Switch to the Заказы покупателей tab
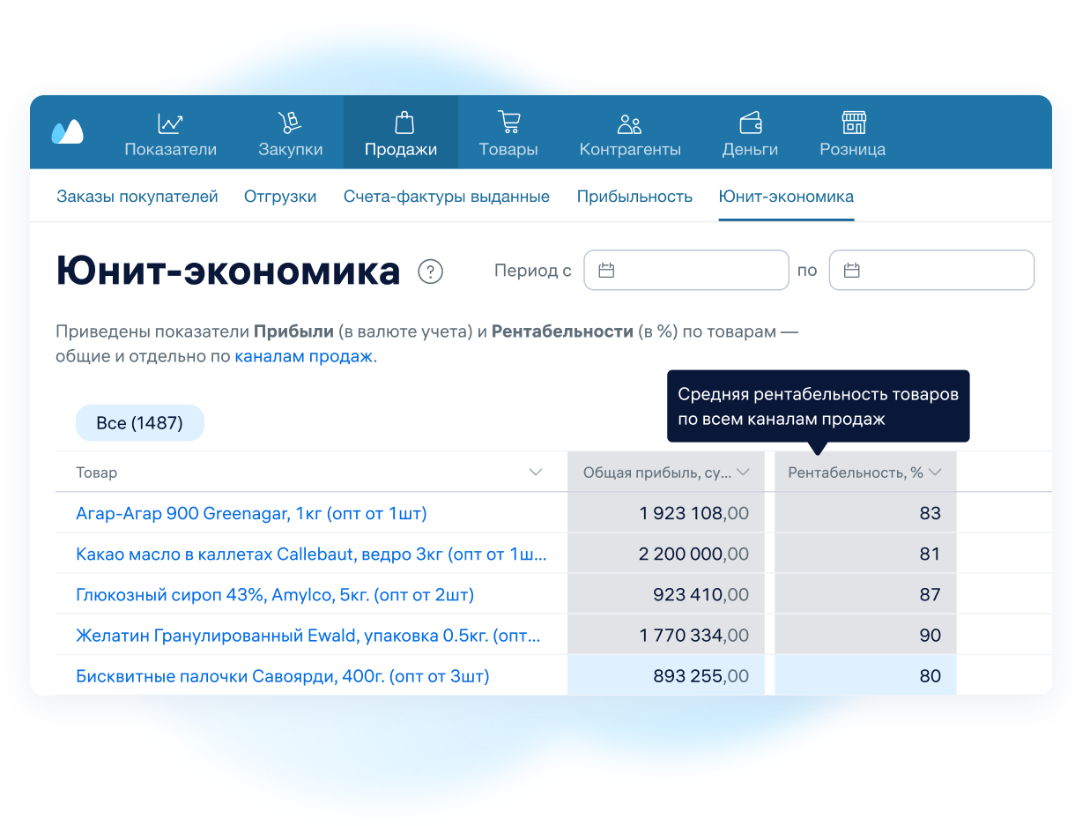Screen dimensions: 1075x826 [137, 197]
